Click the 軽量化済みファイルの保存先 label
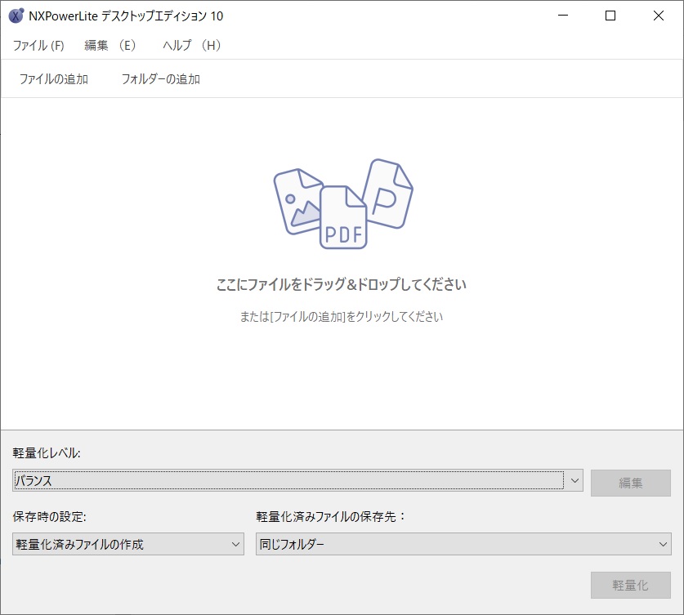 click(x=331, y=516)
